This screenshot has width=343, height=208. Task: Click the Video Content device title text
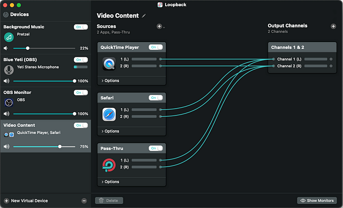click(19, 125)
